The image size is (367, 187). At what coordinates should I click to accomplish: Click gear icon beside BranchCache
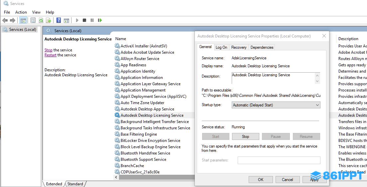(x=117, y=165)
